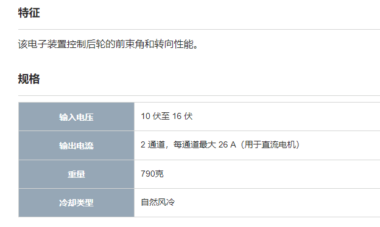Select the 输入电压 table header cell
The height and width of the screenshot is (227, 380).
(x=76, y=117)
